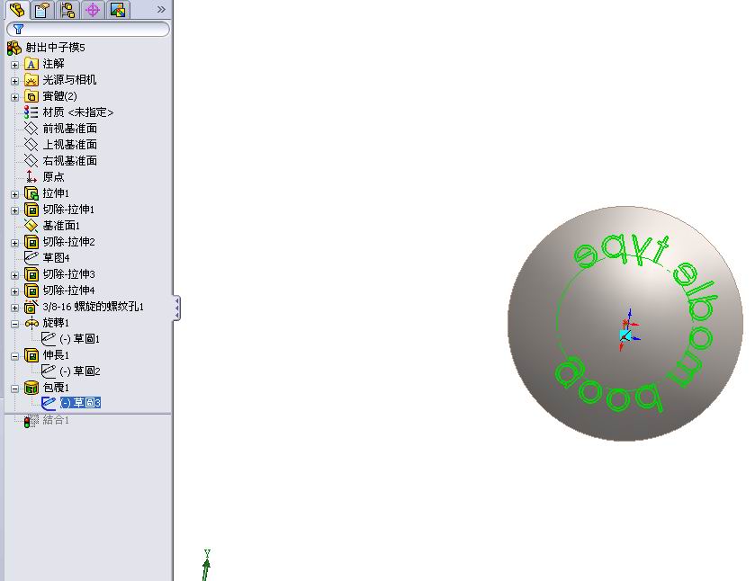The image size is (755, 581).
Task: Select the 拉伸1 feature icon
Action: pyautogui.click(x=31, y=193)
